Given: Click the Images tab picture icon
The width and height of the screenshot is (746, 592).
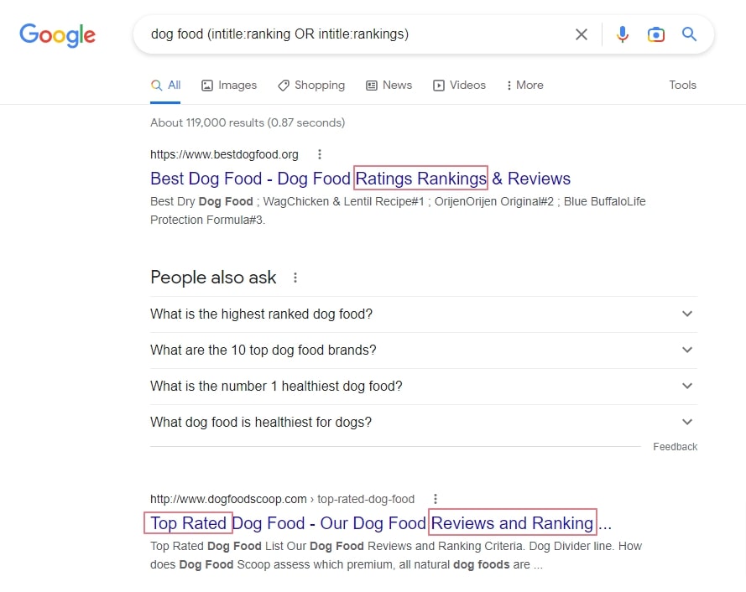Looking at the screenshot, I should click(207, 86).
